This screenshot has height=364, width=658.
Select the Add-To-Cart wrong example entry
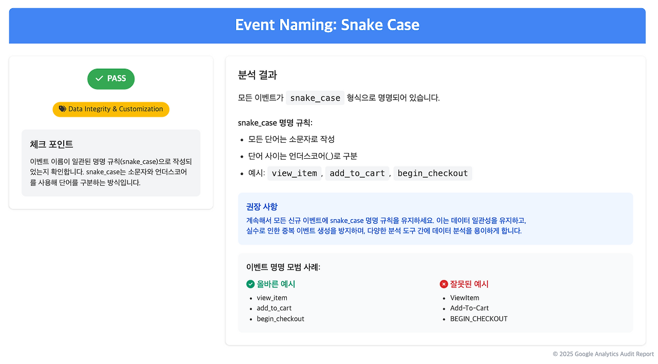pos(469,308)
